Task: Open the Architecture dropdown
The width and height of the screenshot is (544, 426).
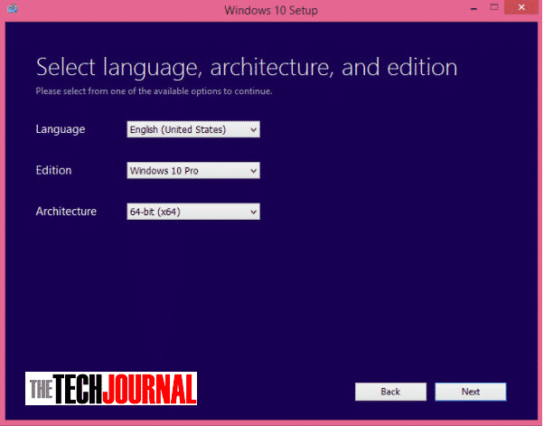Action: click(x=192, y=212)
